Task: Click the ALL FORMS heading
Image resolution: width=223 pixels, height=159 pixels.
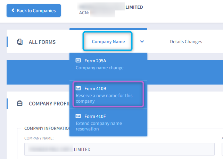Action: pyautogui.click(x=42, y=42)
